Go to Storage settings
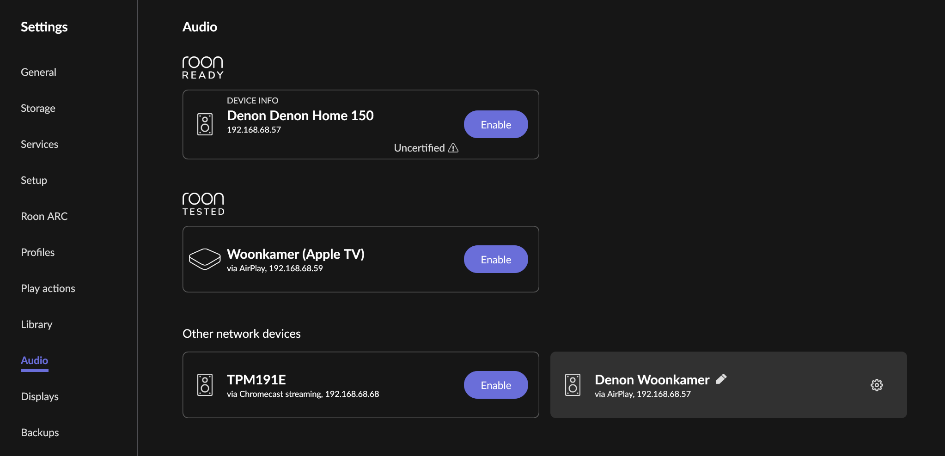The width and height of the screenshot is (945, 456). (38, 108)
